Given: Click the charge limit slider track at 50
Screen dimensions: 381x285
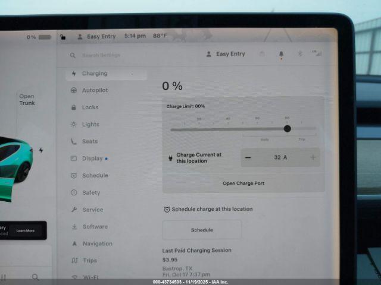Looking at the screenshot, I should click(x=242, y=129).
